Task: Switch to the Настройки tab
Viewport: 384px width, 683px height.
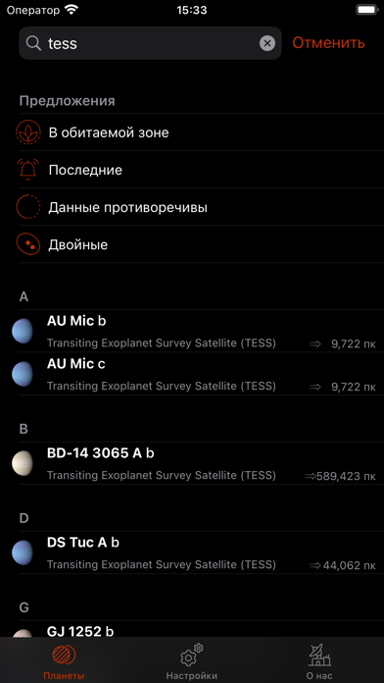Action: (x=192, y=661)
